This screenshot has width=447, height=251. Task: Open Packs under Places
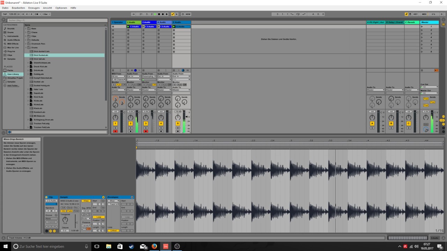point(10,70)
